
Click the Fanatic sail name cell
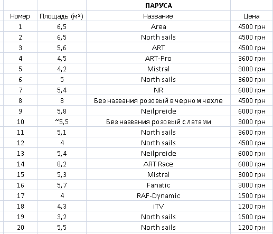pyautogui.click(x=158, y=185)
